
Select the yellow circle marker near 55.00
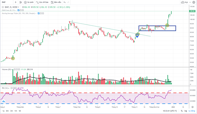click(13, 58)
